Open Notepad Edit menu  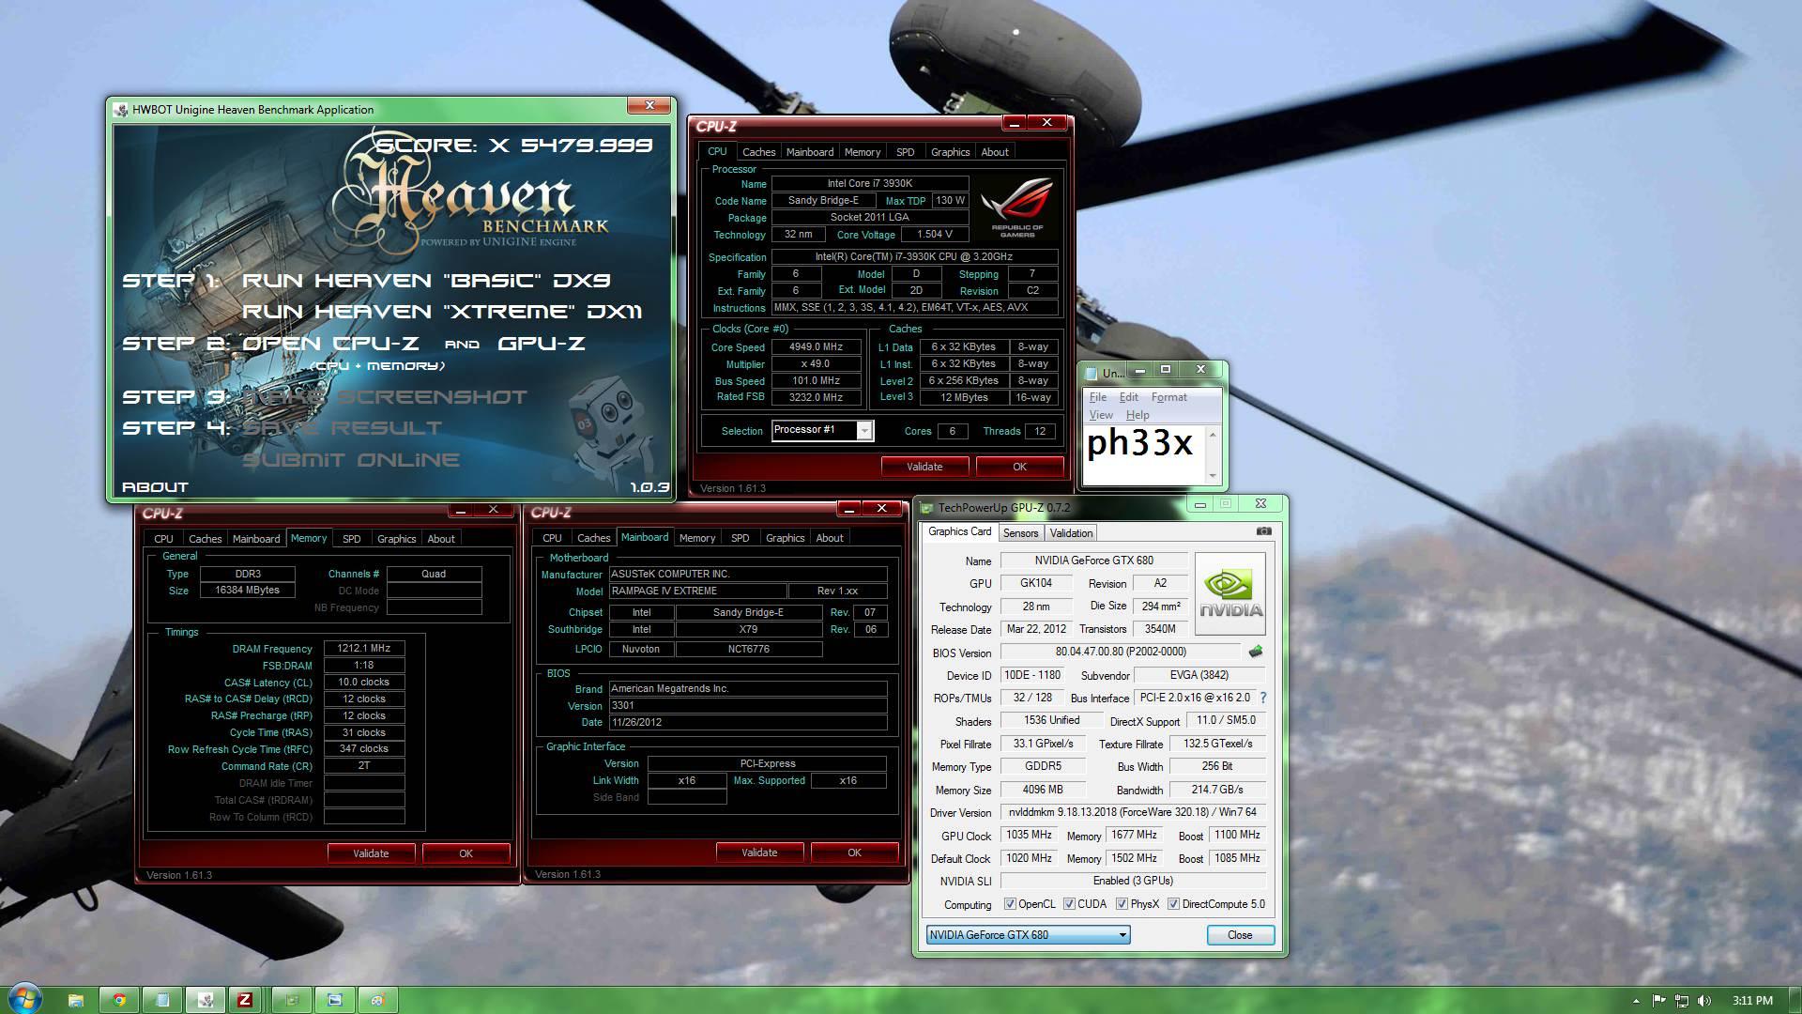point(1128,397)
